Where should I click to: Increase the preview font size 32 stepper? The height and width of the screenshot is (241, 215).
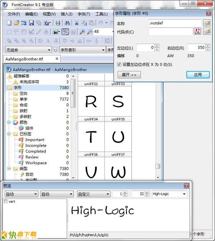tap(147, 192)
